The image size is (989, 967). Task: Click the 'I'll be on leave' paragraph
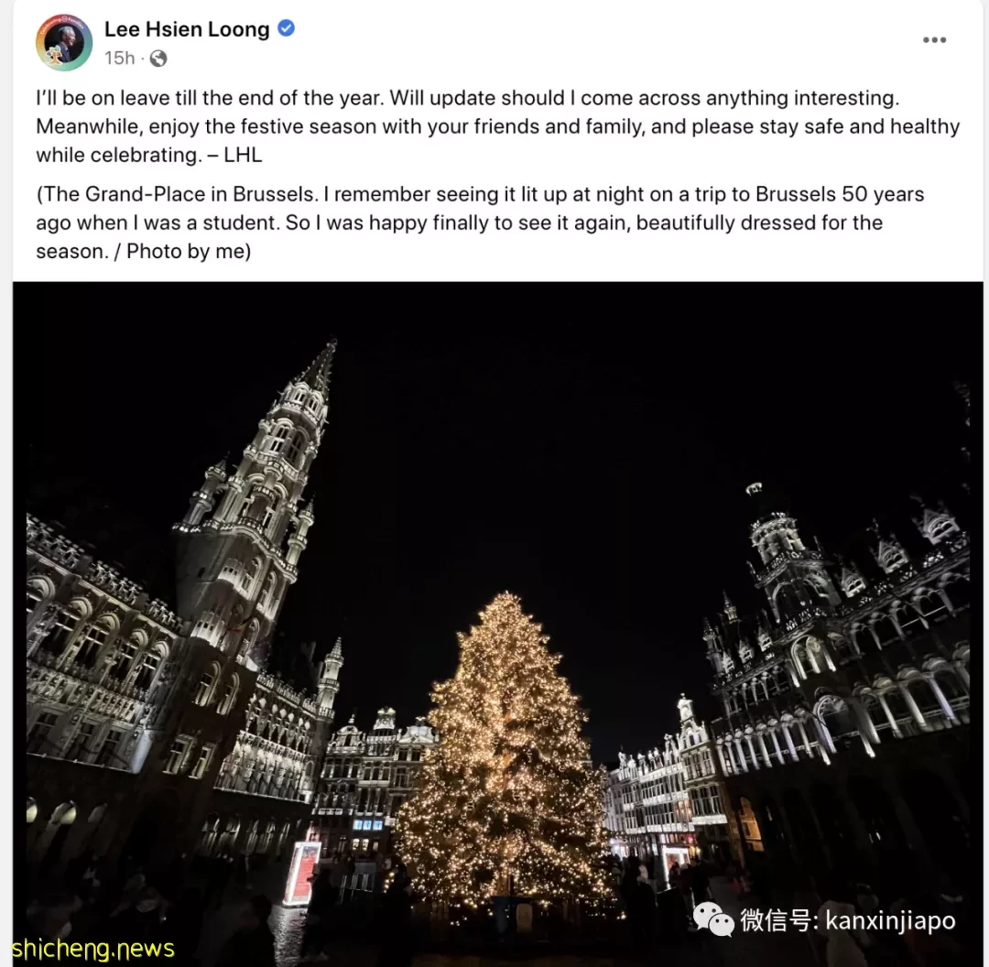[x=497, y=126]
